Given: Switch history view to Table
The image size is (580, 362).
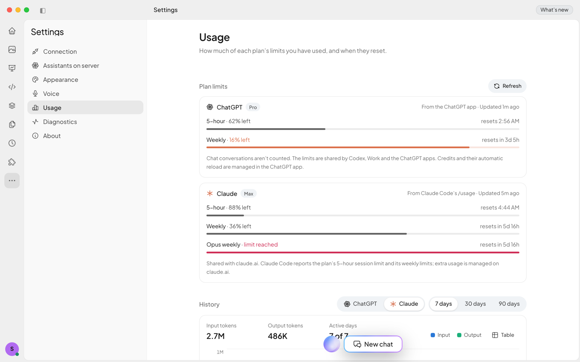Looking at the screenshot, I should [x=503, y=335].
